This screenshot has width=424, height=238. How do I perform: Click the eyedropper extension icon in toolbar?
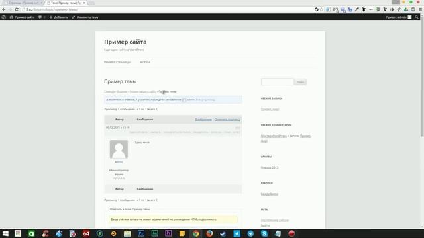[x=357, y=9]
